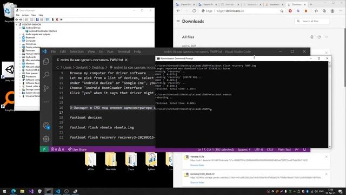Open Edge collections icon
This screenshot has height=195, width=346.
point(324,11)
